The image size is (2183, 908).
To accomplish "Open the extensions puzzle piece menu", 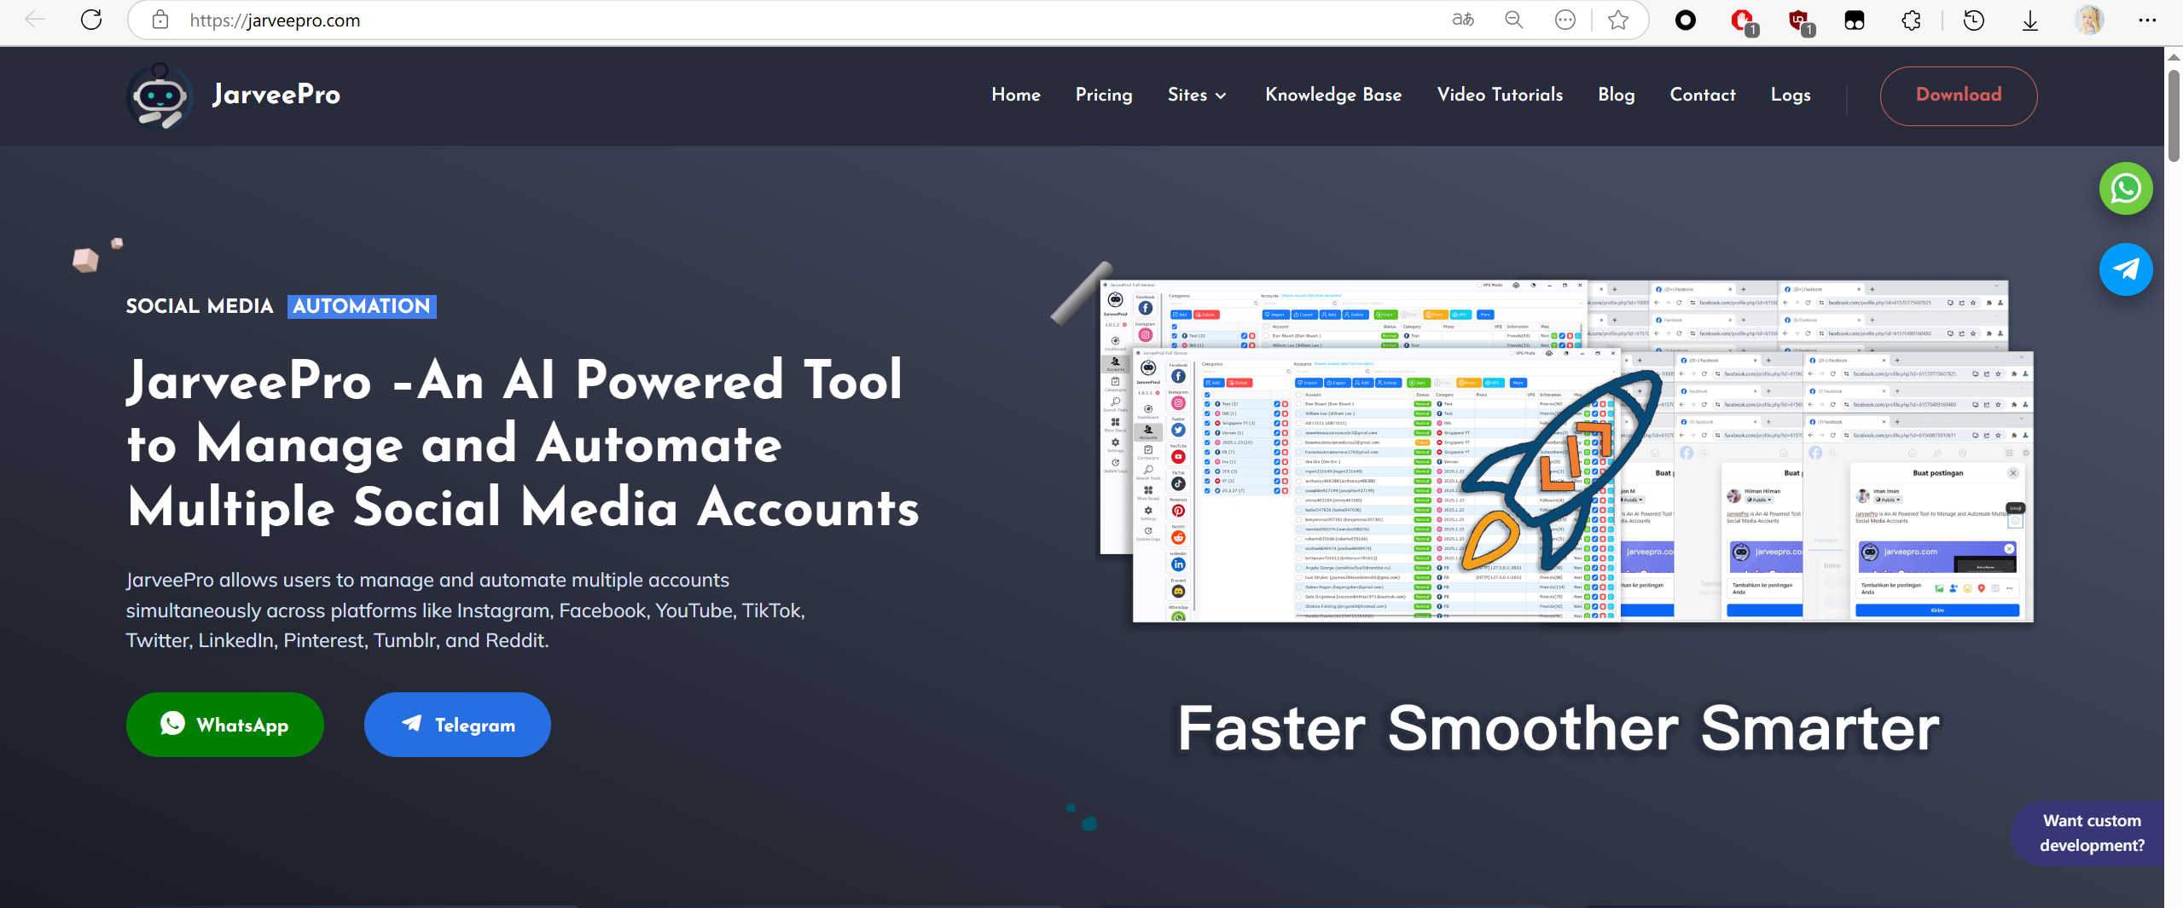I will (x=1912, y=20).
